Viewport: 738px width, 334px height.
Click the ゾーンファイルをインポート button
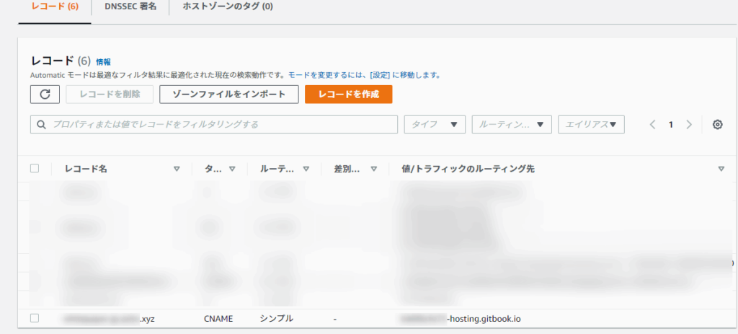click(x=228, y=95)
